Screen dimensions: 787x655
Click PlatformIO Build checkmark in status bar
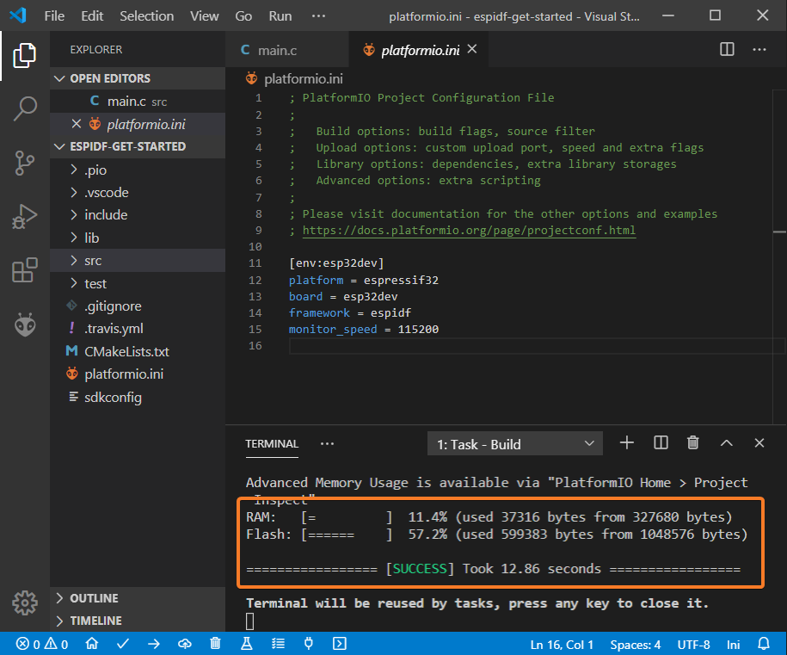pos(123,644)
